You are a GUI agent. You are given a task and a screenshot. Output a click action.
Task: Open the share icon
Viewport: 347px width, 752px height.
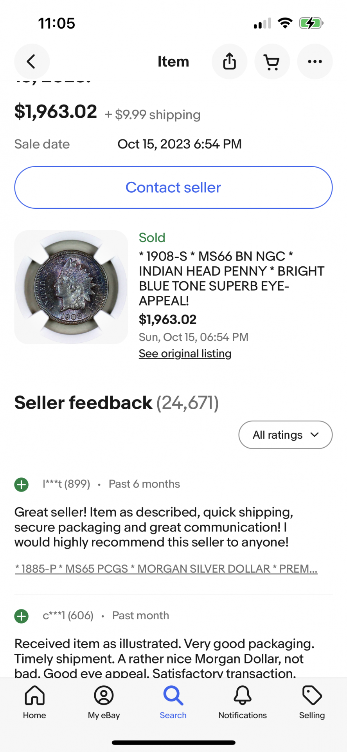pyautogui.click(x=229, y=61)
